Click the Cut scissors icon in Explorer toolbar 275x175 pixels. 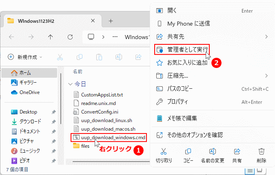60,57
